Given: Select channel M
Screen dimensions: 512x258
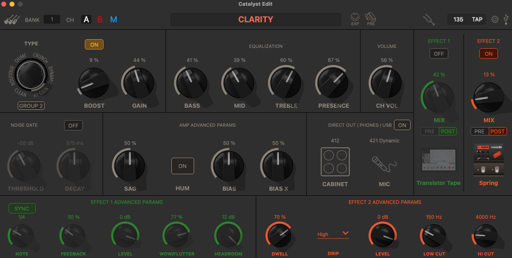Looking at the screenshot, I should [113, 19].
